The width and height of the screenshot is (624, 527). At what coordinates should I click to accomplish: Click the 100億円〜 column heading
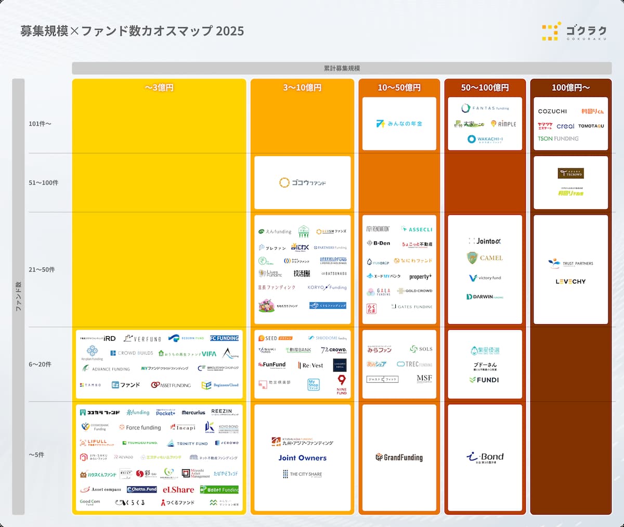(571, 88)
